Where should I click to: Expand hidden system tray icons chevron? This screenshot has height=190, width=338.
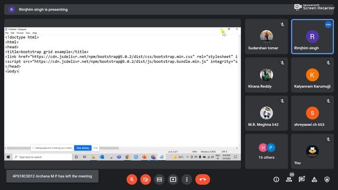tap(187, 157)
